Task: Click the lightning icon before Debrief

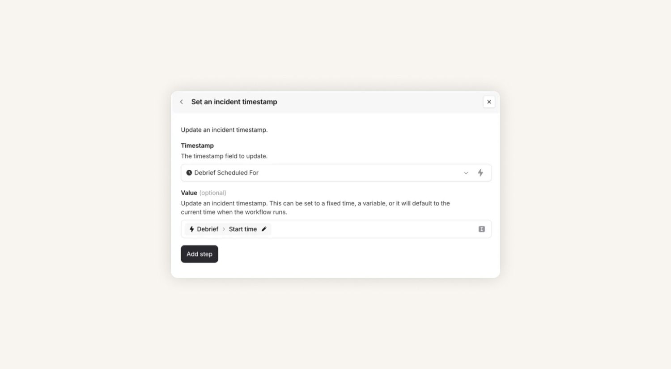Action: (x=191, y=229)
